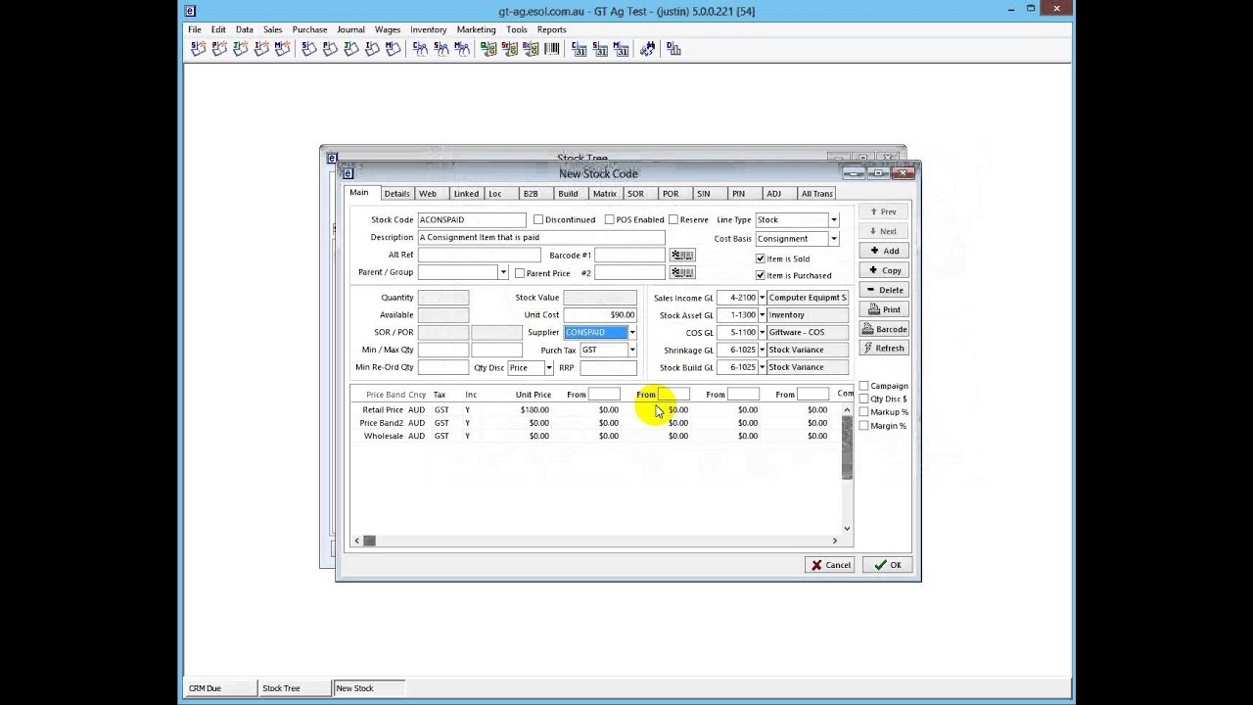Click the barcode generator icon beside Barcode #1
This screenshot has width=1253, height=705.
pos(682,255)
